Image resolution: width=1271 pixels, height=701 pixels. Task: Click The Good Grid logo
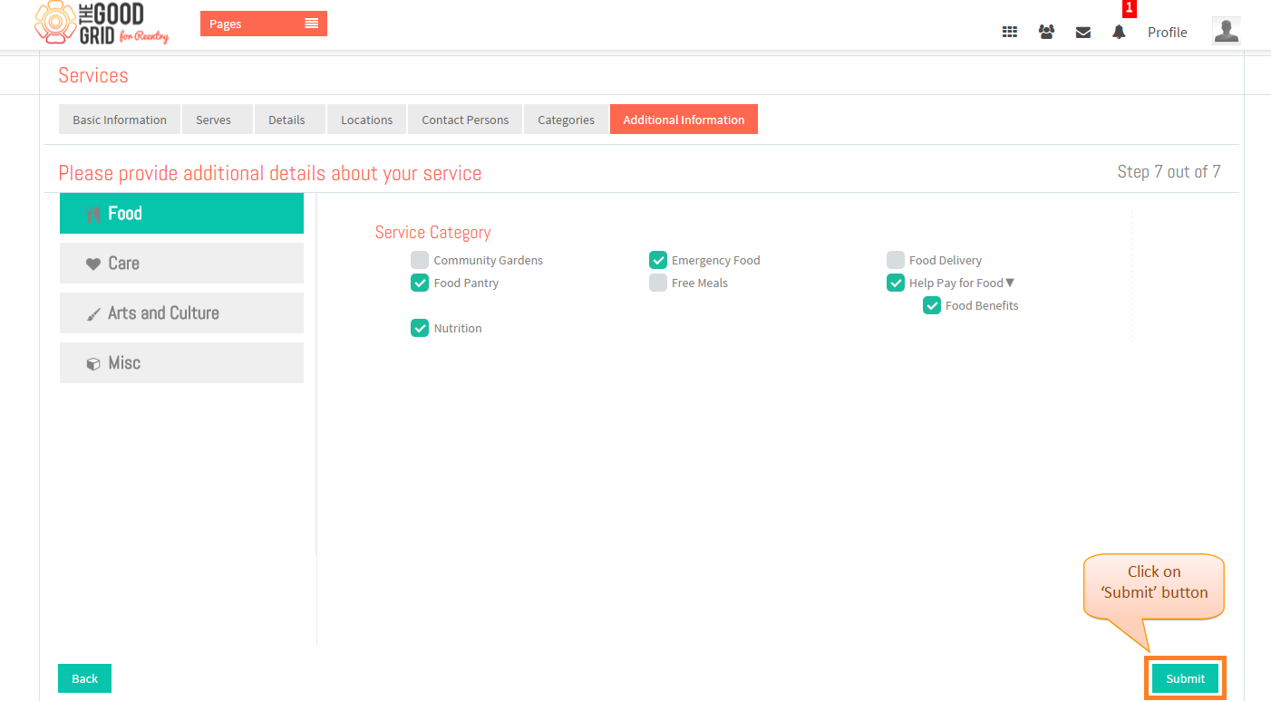click(102, 24)
